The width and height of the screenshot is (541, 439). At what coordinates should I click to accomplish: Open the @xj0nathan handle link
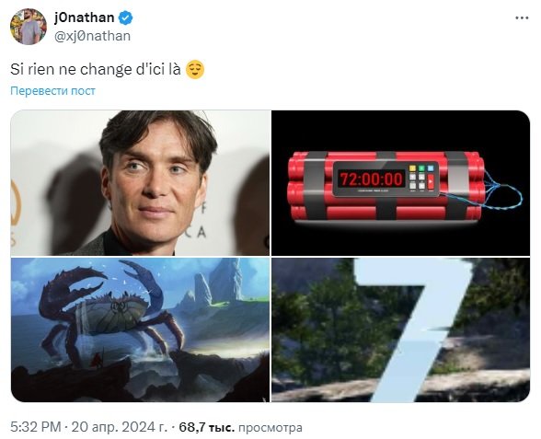[92, 36]
